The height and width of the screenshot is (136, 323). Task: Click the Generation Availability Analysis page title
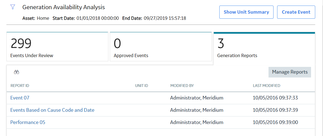click(x=64, y=7)
